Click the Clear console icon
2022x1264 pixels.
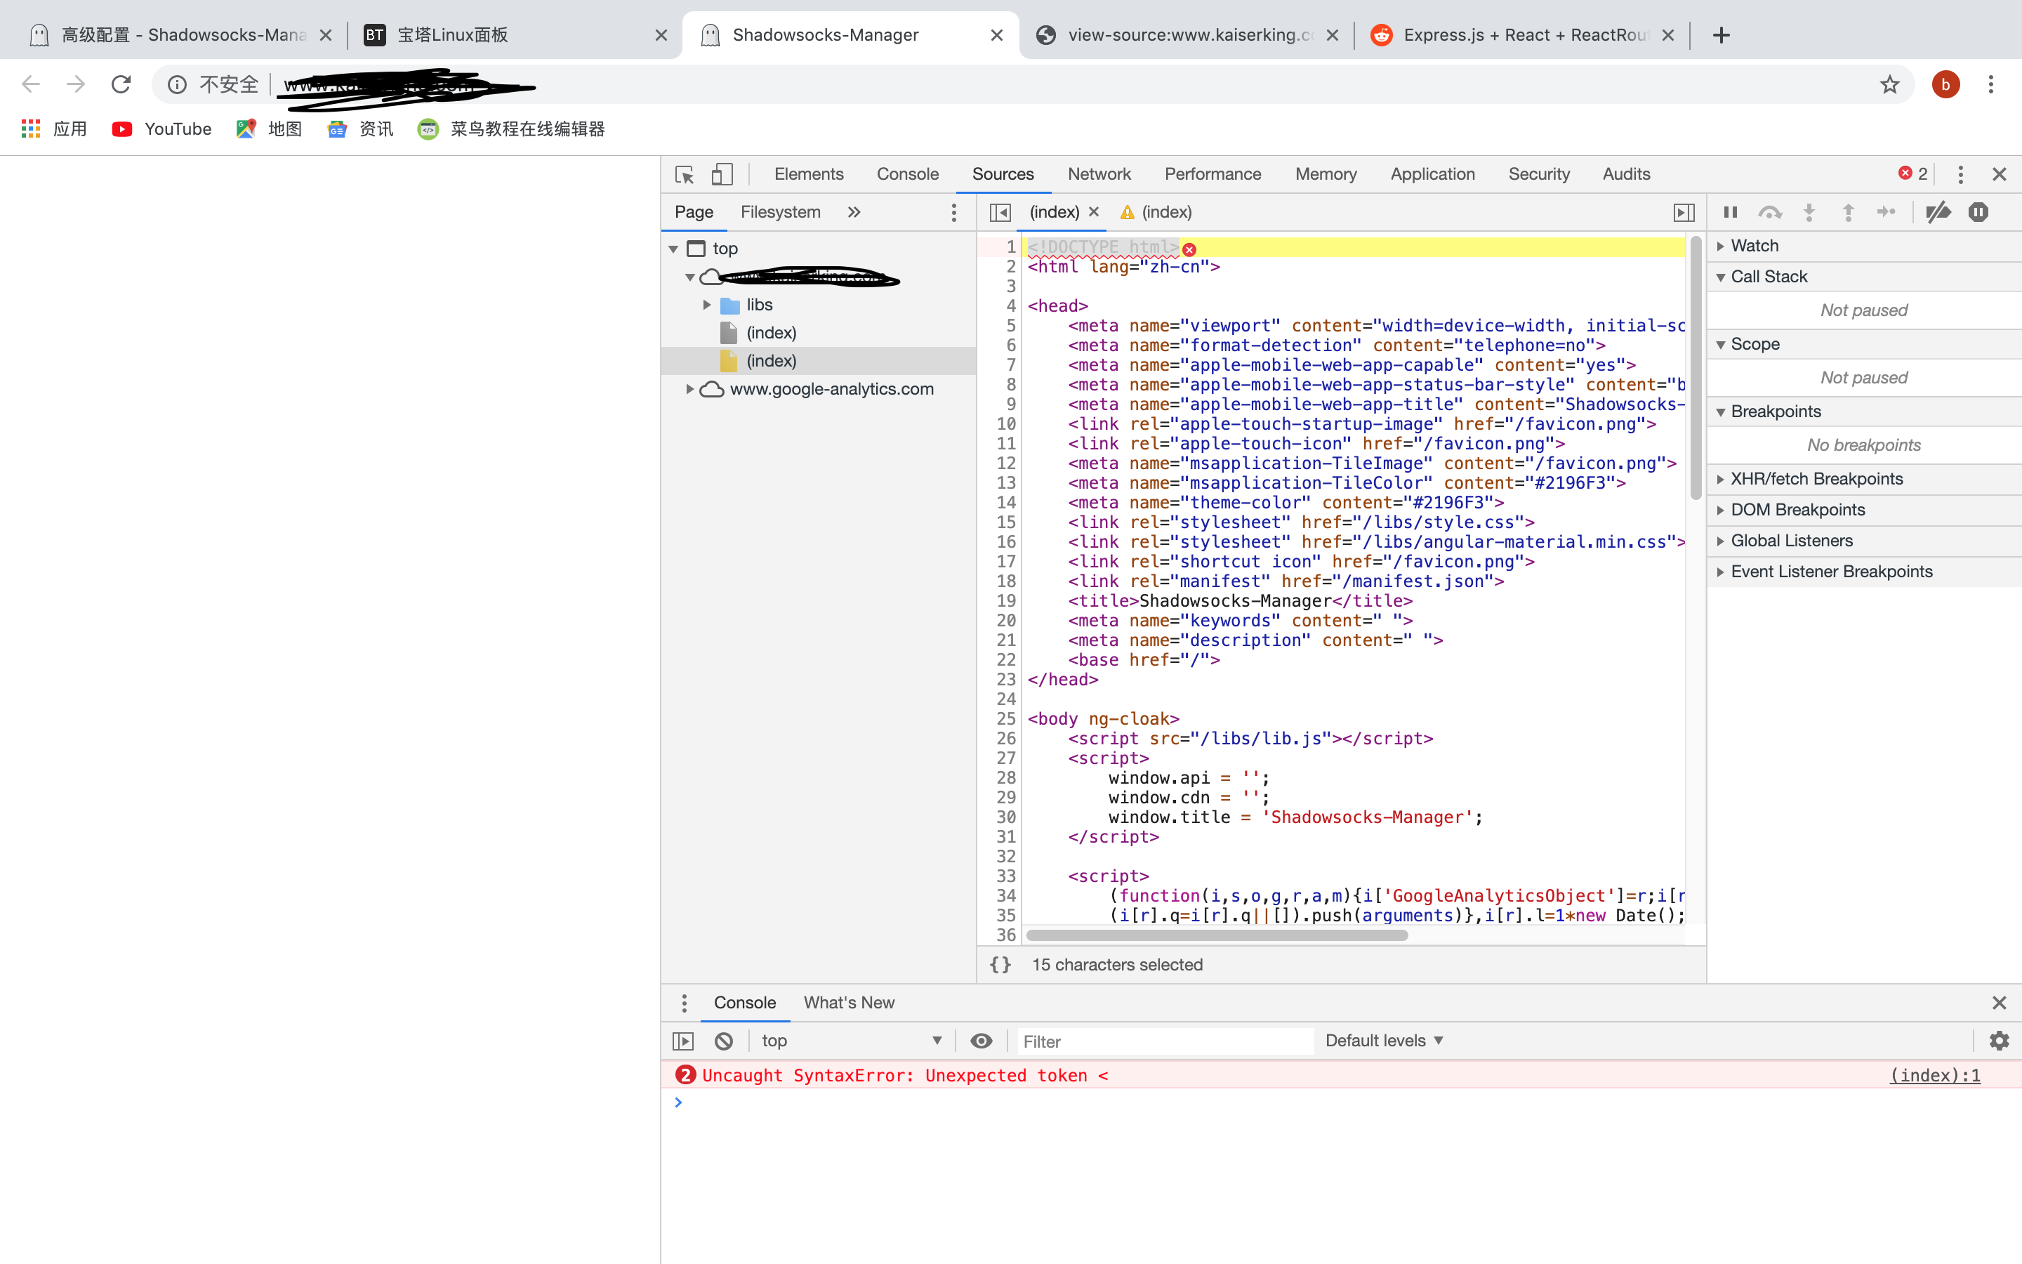click(x=722, y=1041)
